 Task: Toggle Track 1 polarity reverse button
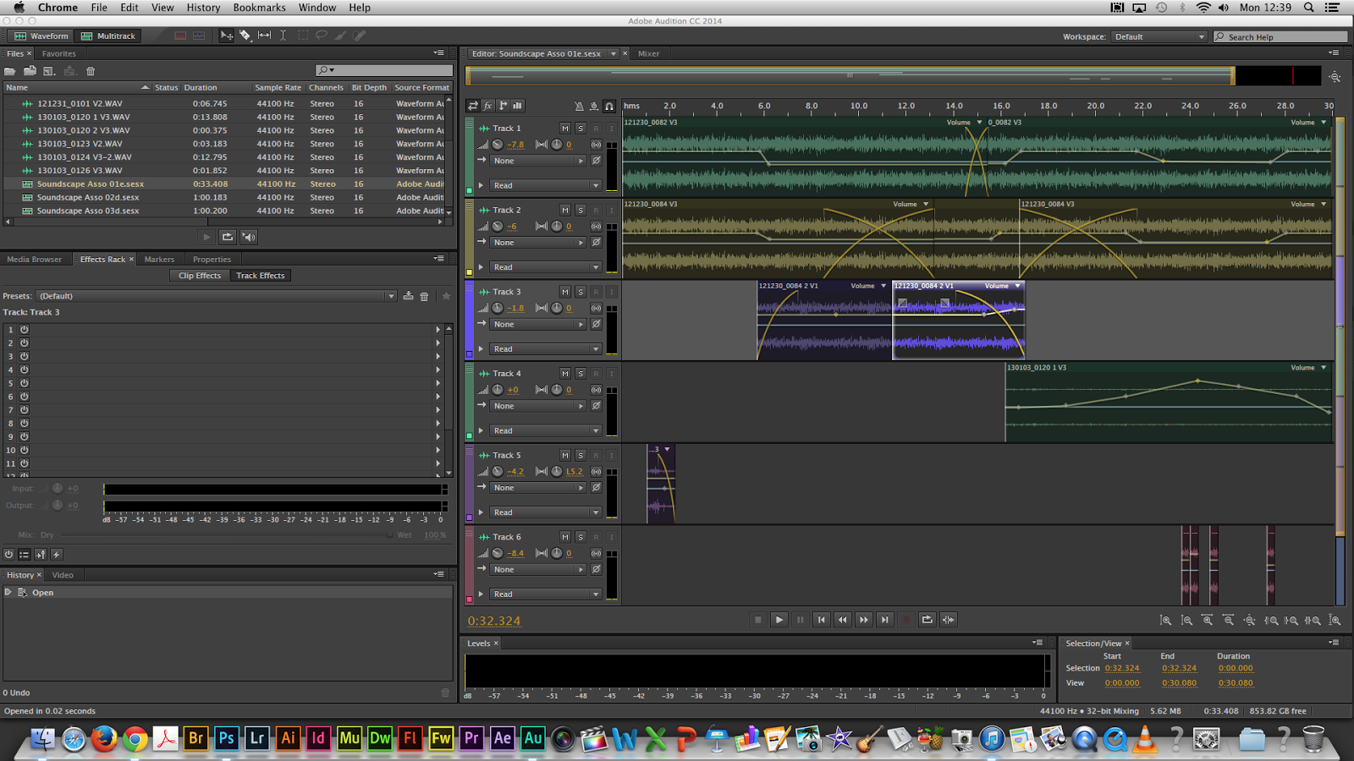tap(596, 161)
